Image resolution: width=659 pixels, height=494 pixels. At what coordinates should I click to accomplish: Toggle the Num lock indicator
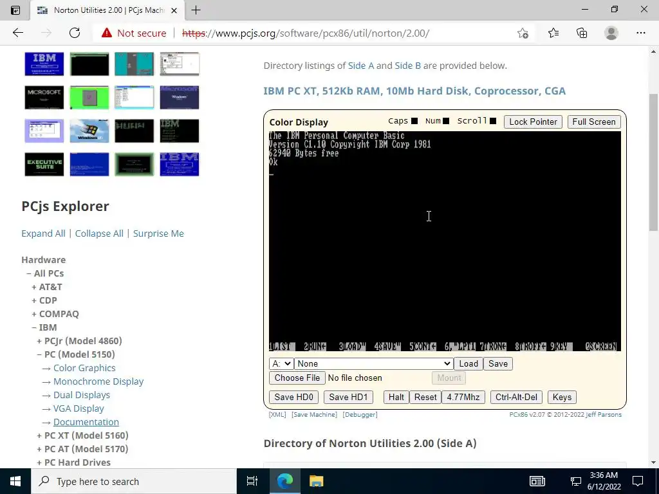(447, 121)
